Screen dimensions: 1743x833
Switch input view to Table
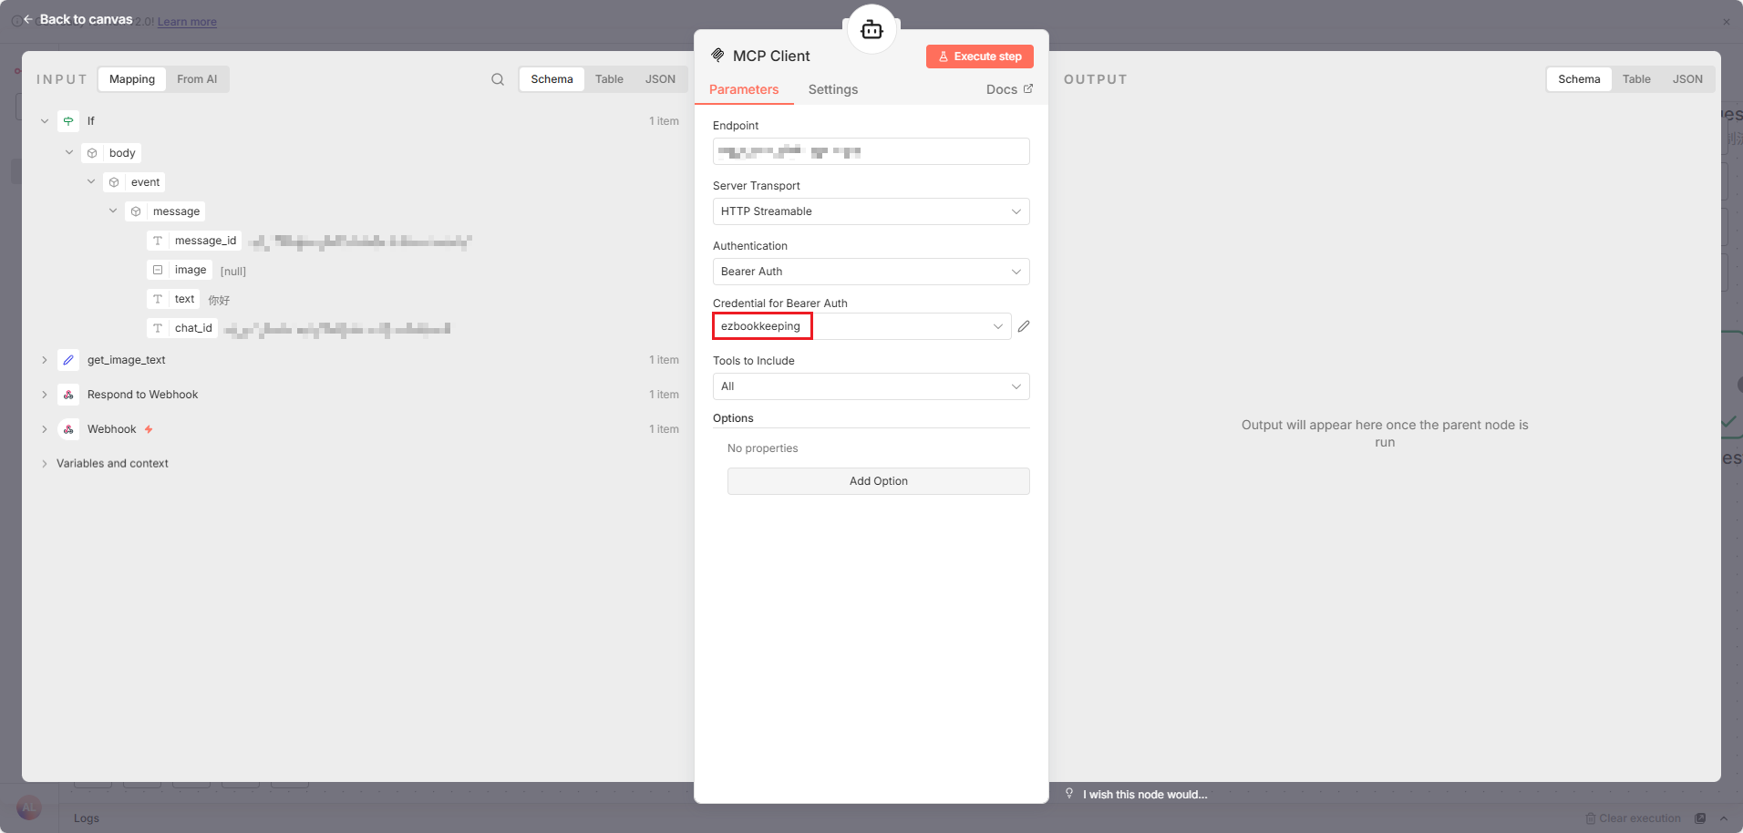click(x=609, y=79)
